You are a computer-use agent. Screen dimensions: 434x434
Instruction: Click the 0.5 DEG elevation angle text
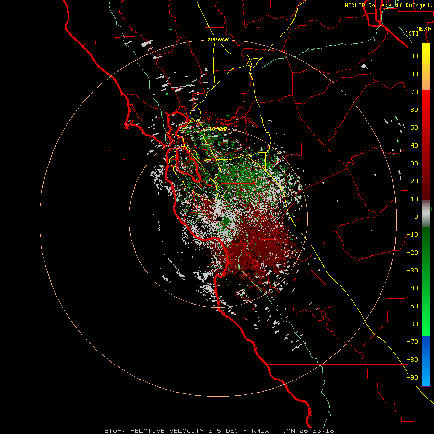click(223, 431)
